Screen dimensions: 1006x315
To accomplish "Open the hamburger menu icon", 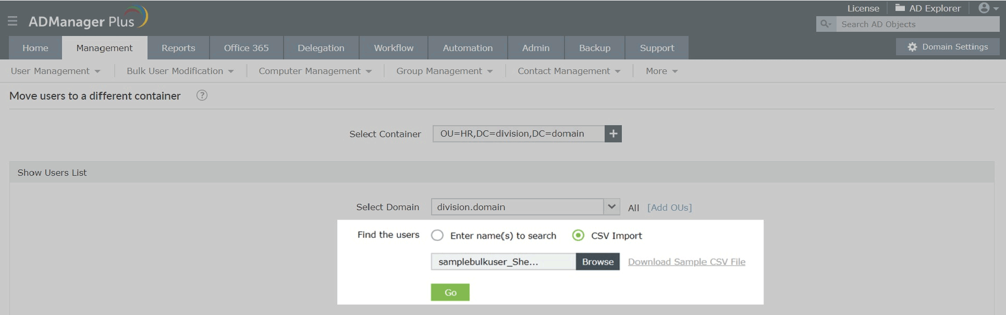I will coord(13,21).
